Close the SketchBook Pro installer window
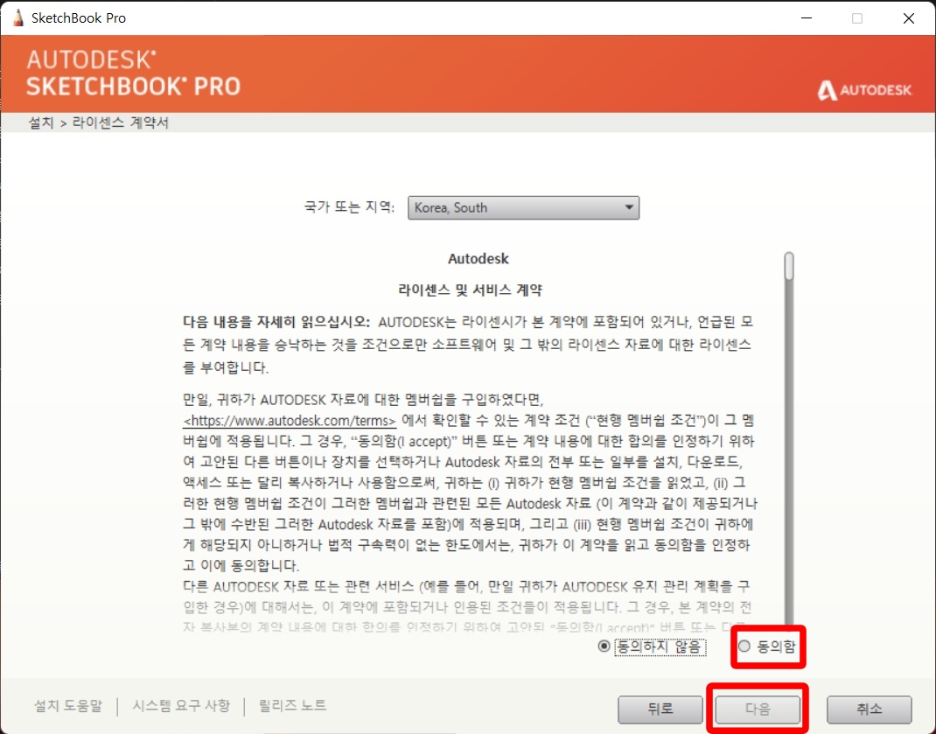The height and width of the screenshot is (734, 936). 909,17
